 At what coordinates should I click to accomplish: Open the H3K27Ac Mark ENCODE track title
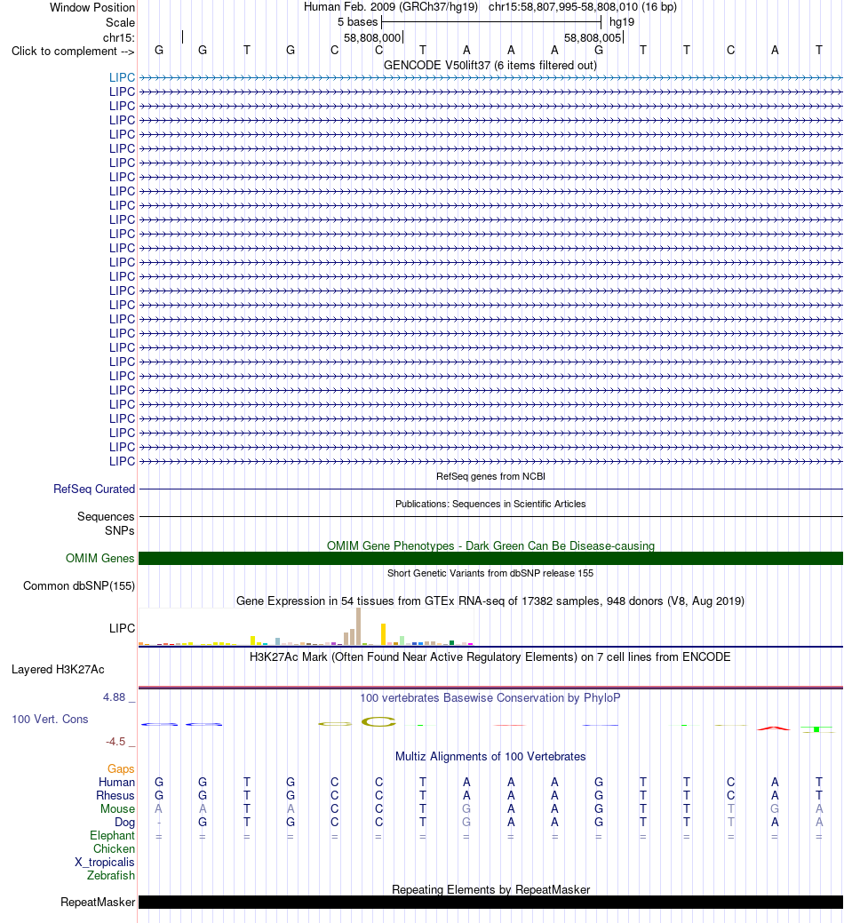tap(490, 656)
